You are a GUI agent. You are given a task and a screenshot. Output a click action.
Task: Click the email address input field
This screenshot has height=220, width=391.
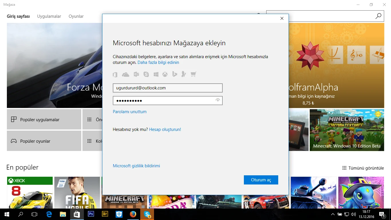167,88
